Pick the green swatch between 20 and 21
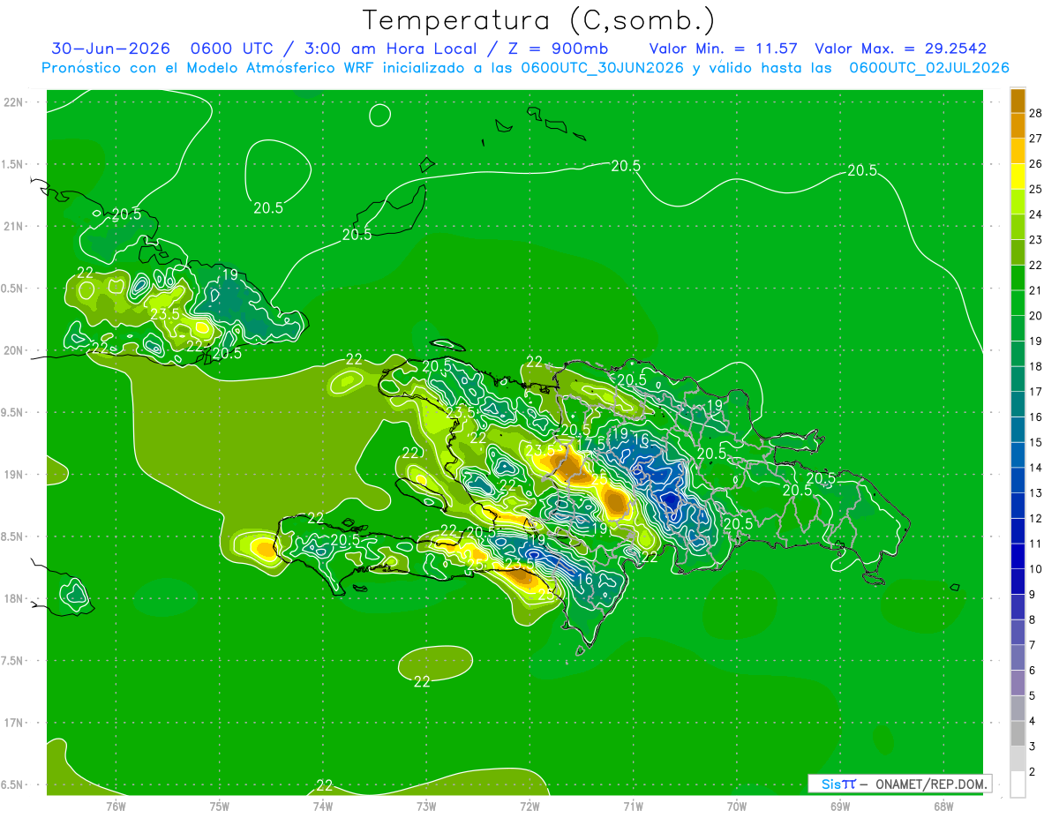 pyautogui.click(x=1018, y=303)
